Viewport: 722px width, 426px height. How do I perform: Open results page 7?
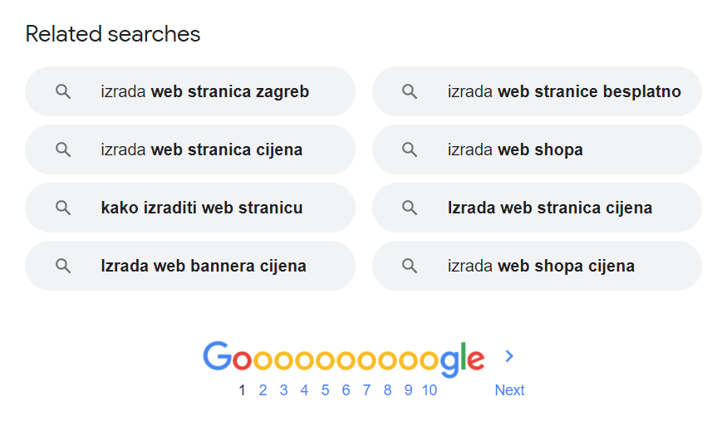[x=366, y=390]
